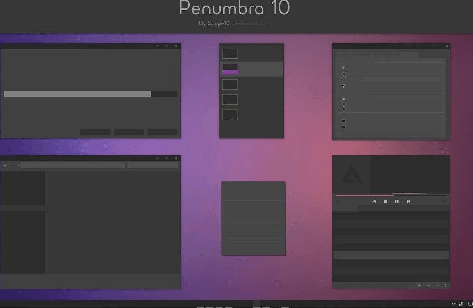This screenshot has width=473, height=308.
Task: Select first radio button in top group
Action: tap(343, 68)
